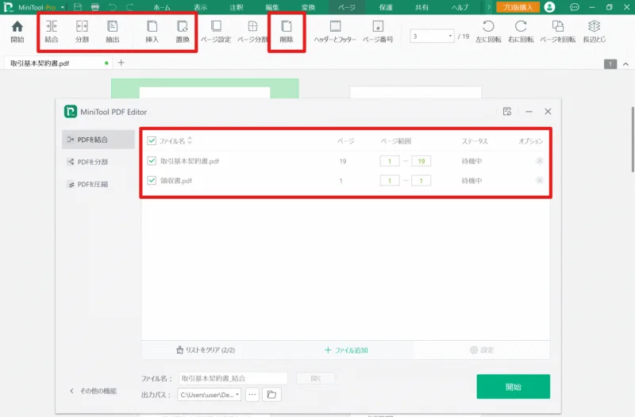Click the 開始 home icon in toolbar

[17, 32]
